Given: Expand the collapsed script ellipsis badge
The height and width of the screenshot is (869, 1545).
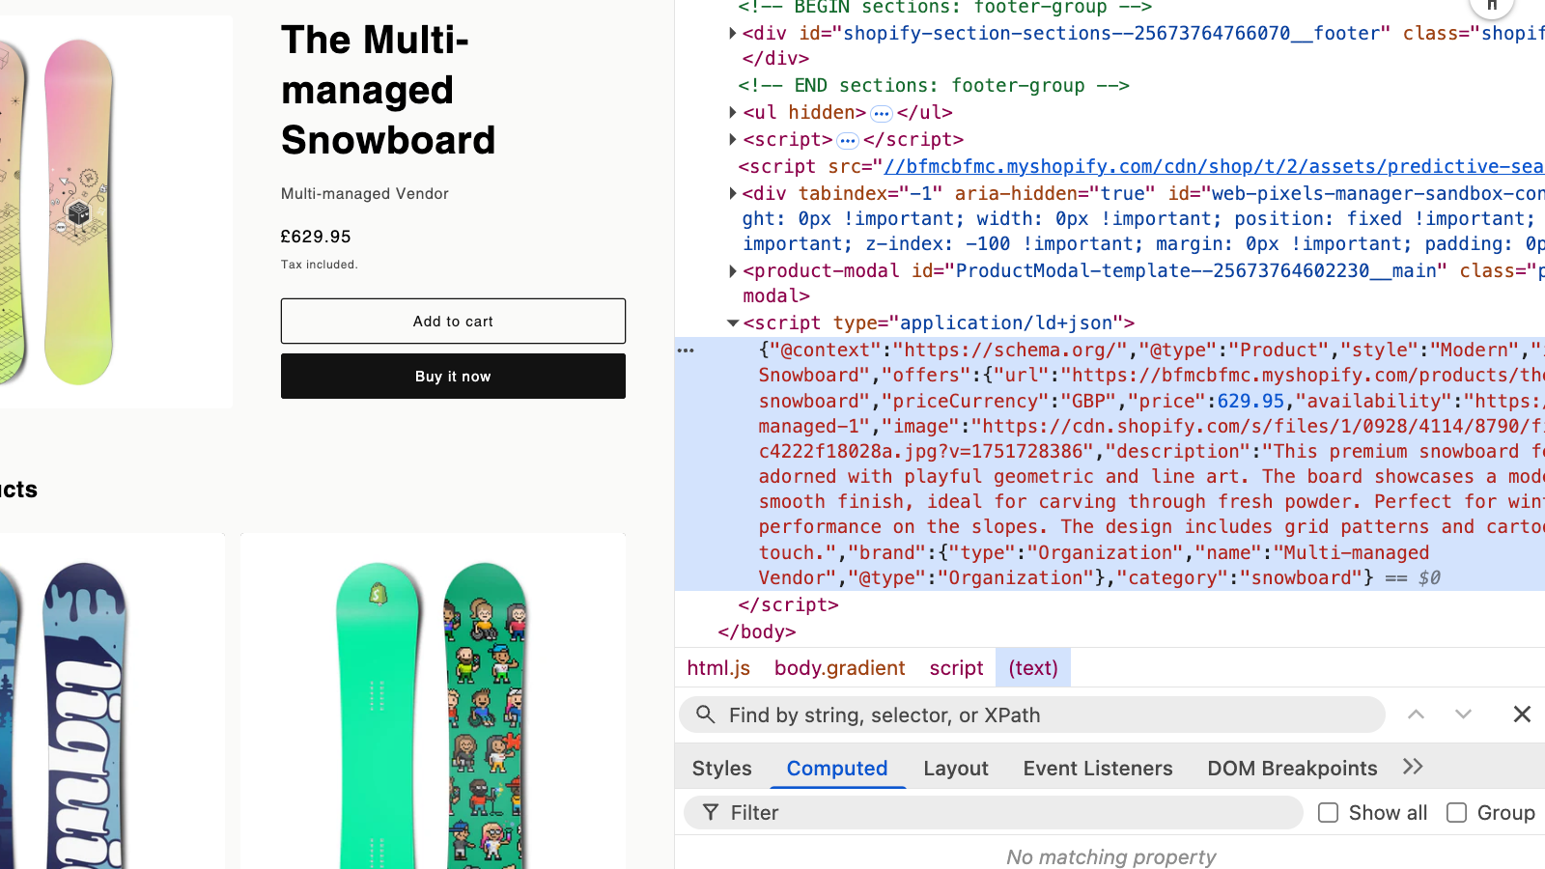Looking at the screenshot, I should click(x=848, y=141).
